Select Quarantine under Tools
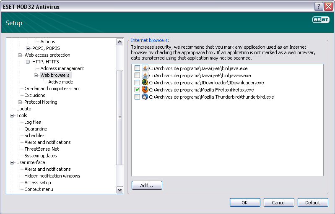Image resolution: width=335 pixels, height=214 pixels. pos(36,129)
